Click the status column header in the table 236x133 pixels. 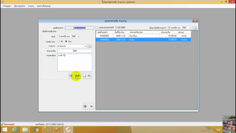tap(184, 32)
